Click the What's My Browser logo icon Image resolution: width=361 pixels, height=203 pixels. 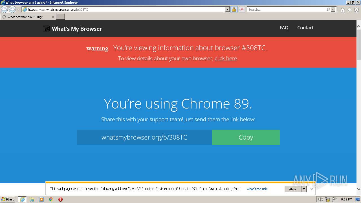pos(46,28)
